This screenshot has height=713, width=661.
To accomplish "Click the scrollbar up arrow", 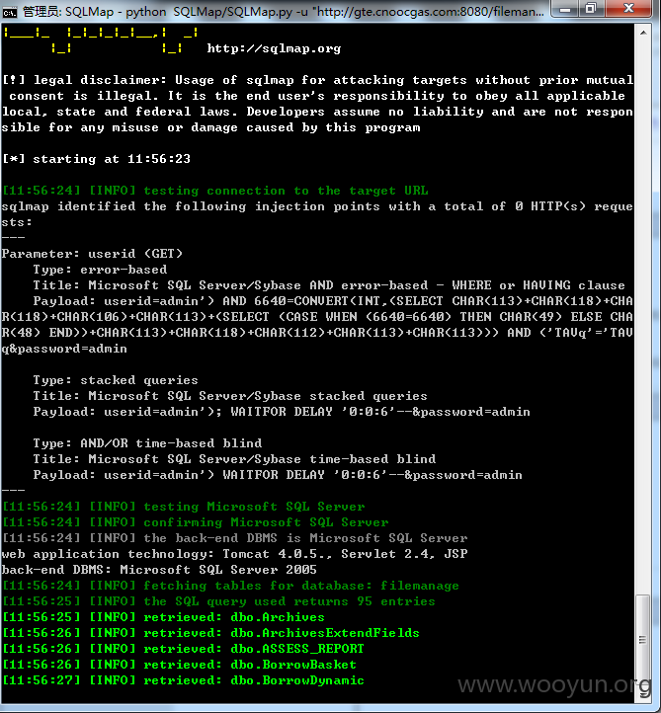I will click(643, 33).
